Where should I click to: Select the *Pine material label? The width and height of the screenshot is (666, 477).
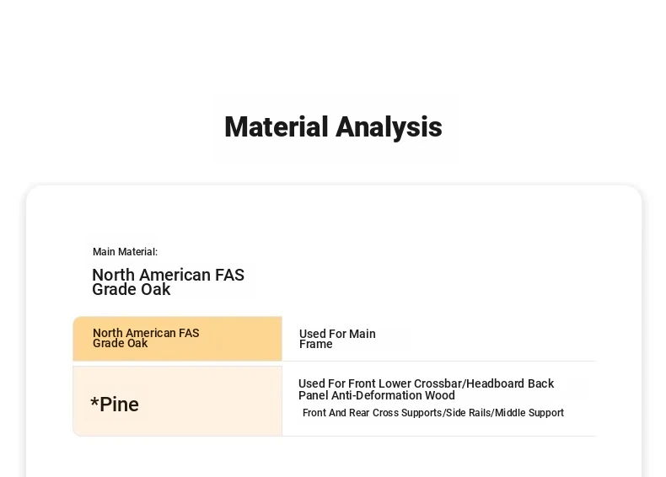click(115, 405)
